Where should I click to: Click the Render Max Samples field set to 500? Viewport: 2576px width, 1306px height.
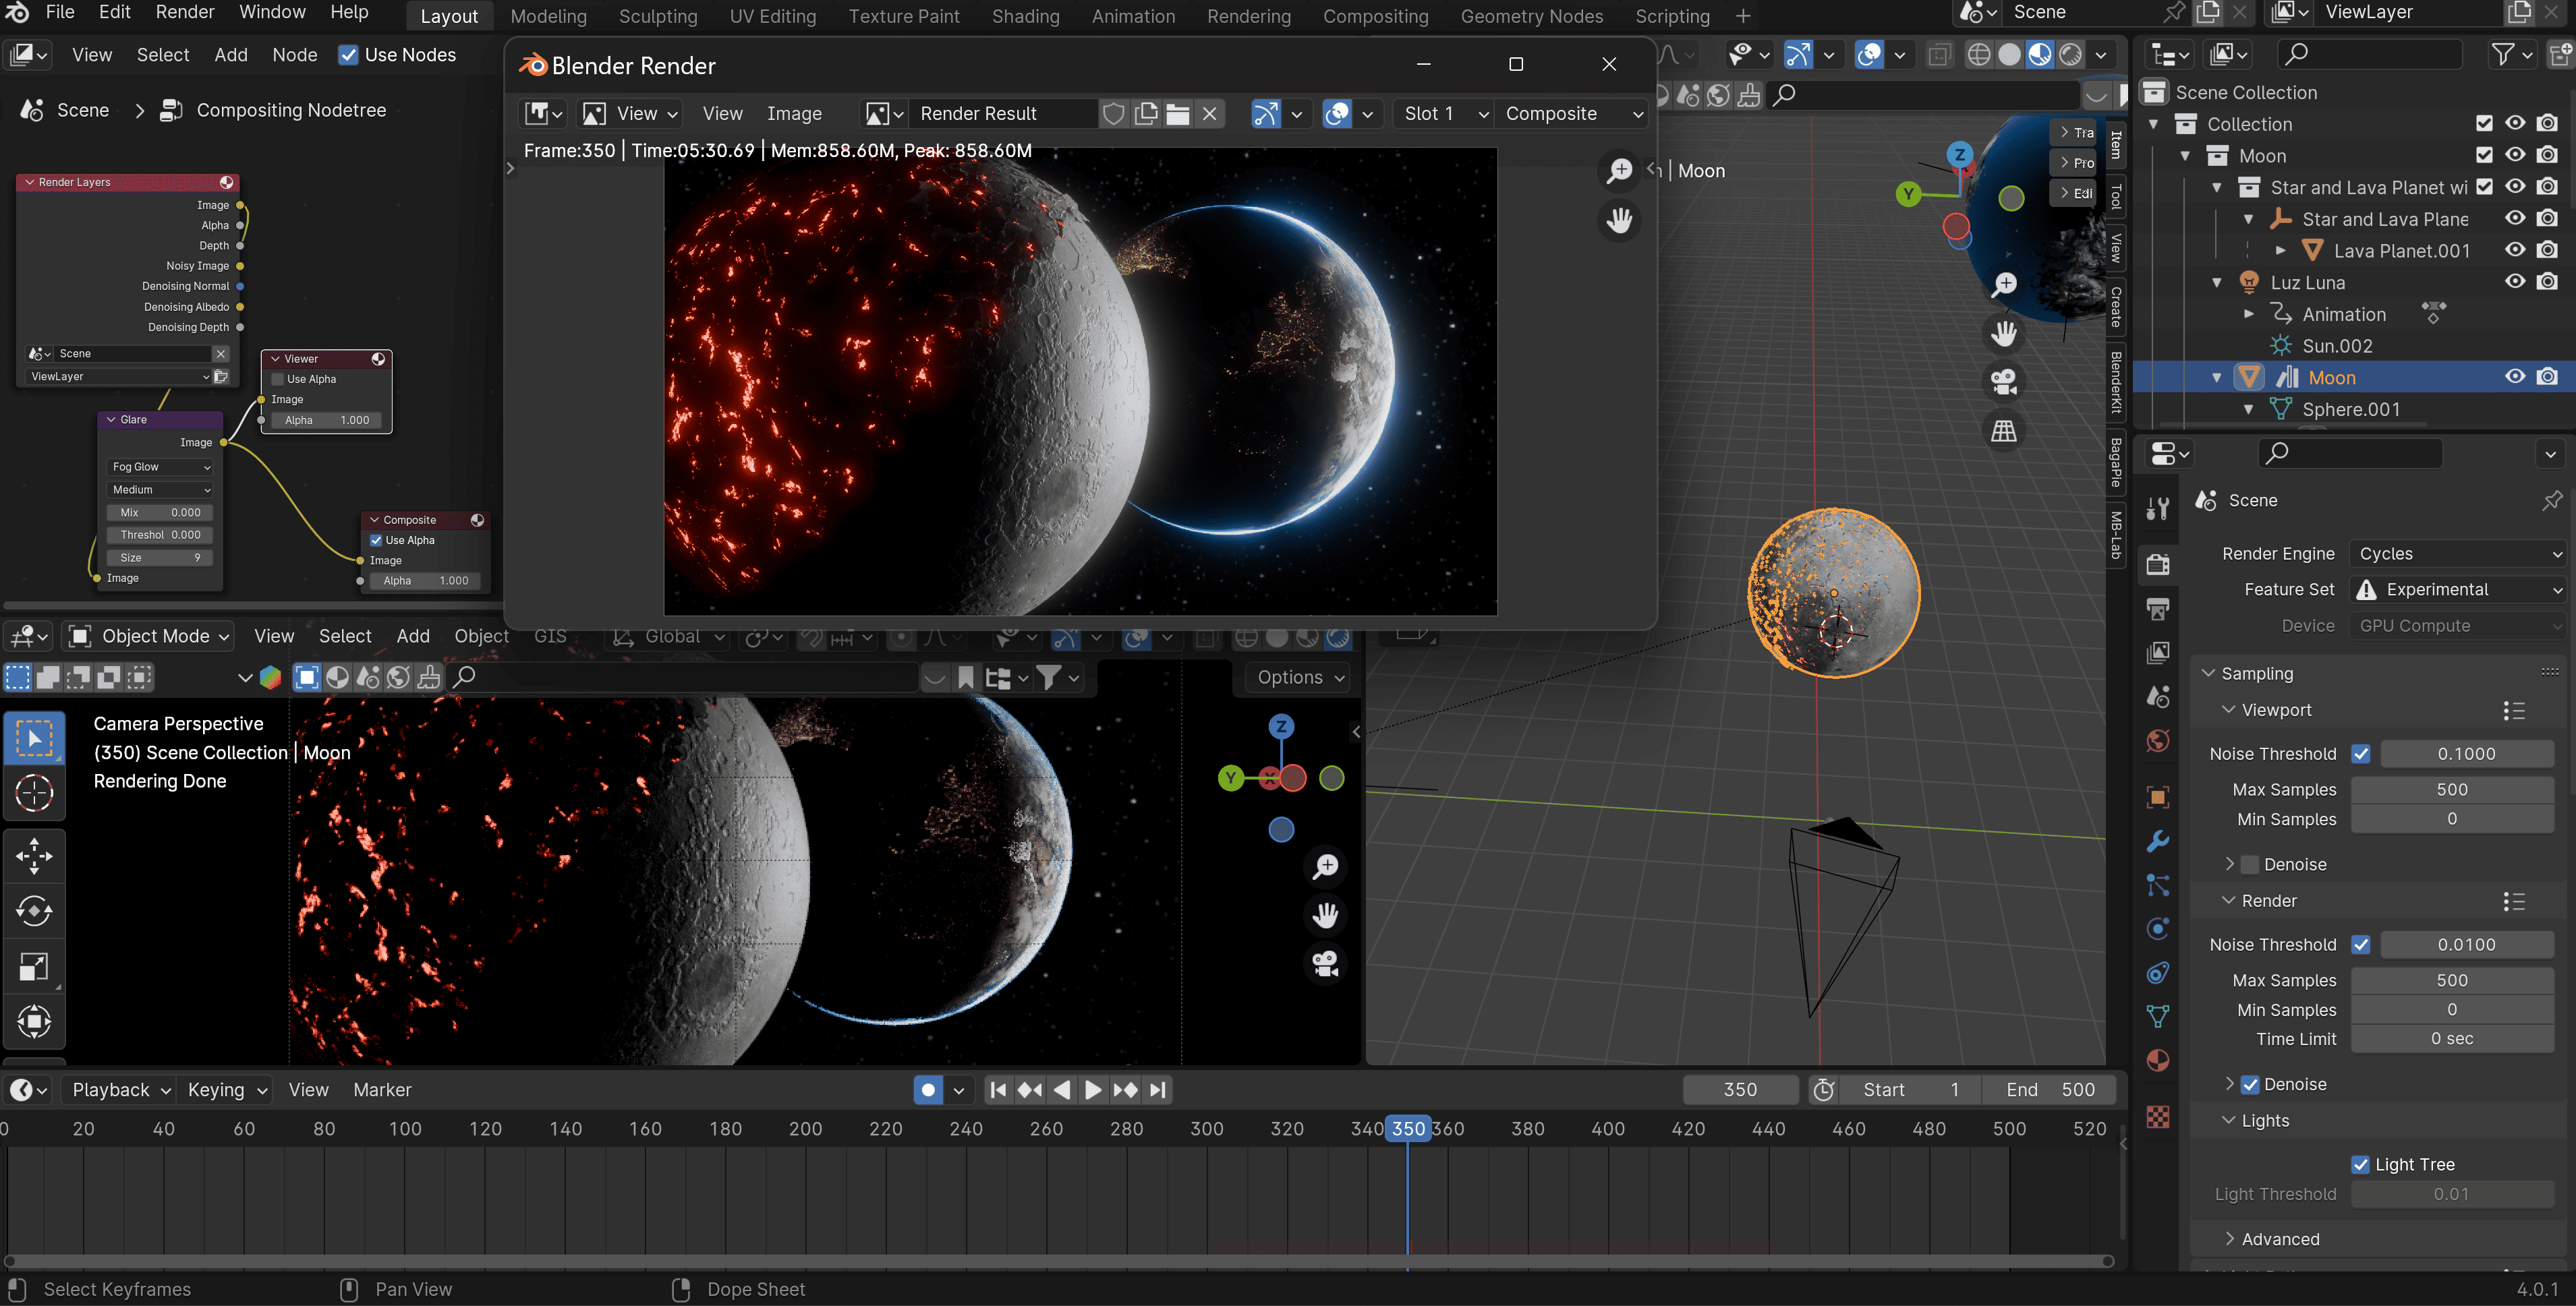tap(2451, 980)
